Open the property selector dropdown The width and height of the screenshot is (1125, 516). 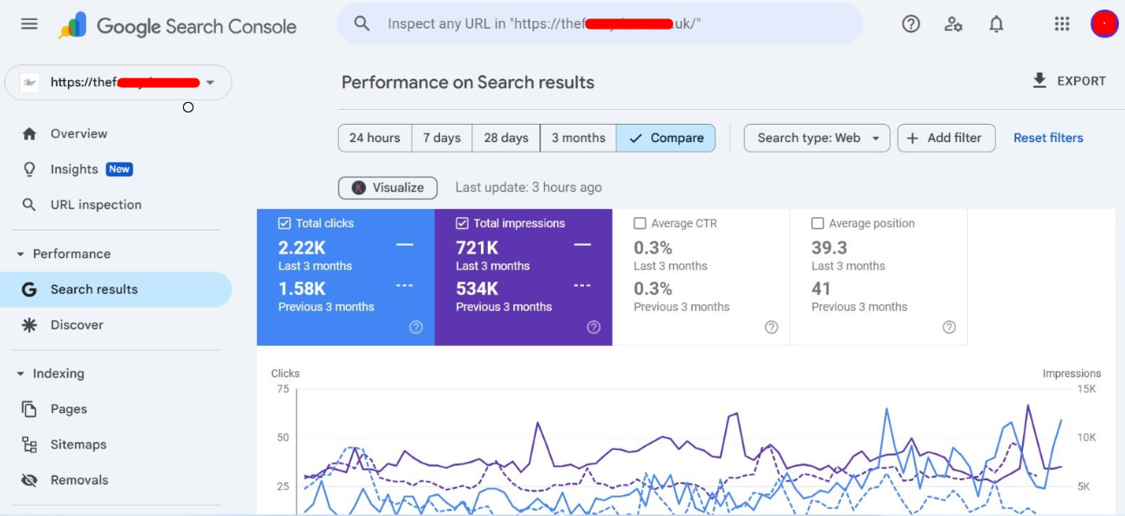pyautogui.click(x=209, y=83)
